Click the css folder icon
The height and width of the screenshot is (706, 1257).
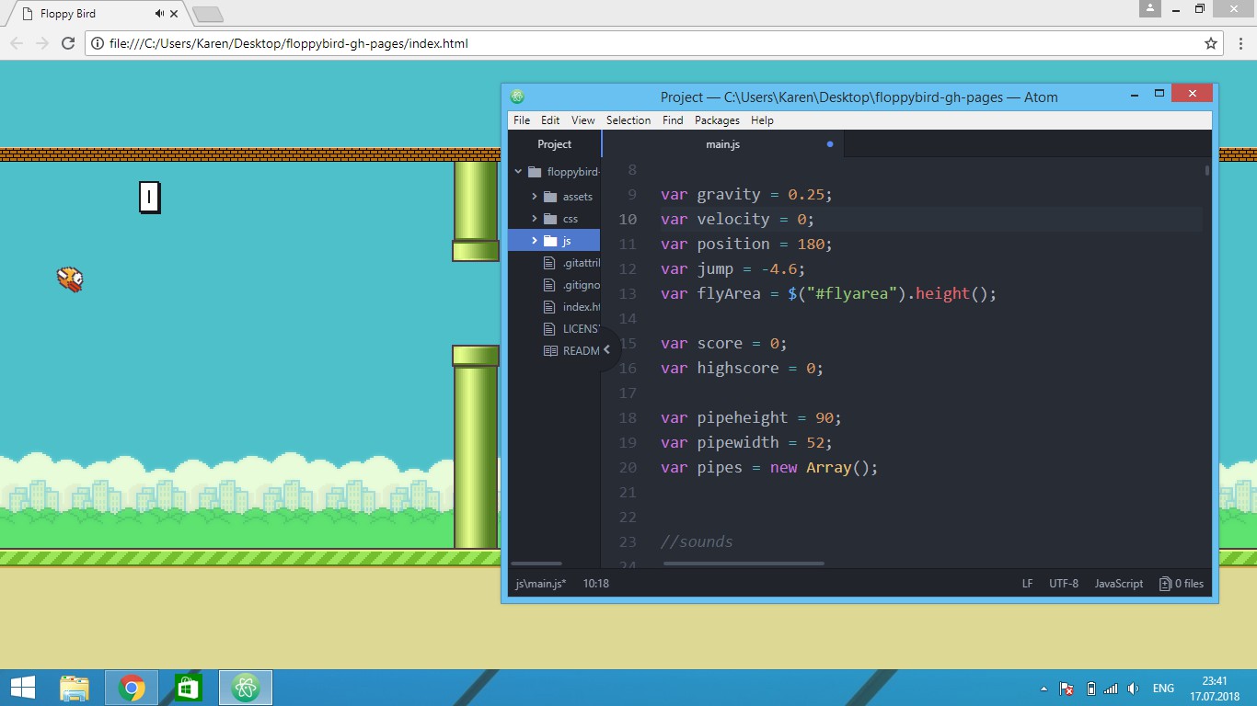550,219
